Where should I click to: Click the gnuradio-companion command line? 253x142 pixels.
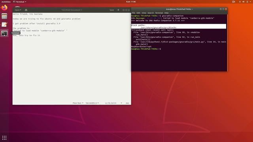157,16
